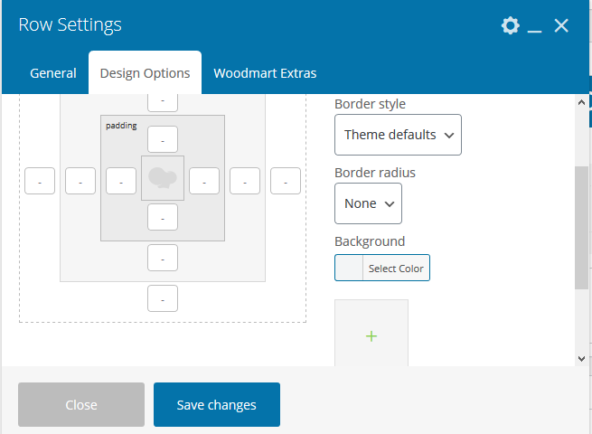Click the Background color swatch preview
Screen dimensions: 592x434
349,269
